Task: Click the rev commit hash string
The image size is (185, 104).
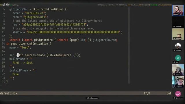Action: 54,25
